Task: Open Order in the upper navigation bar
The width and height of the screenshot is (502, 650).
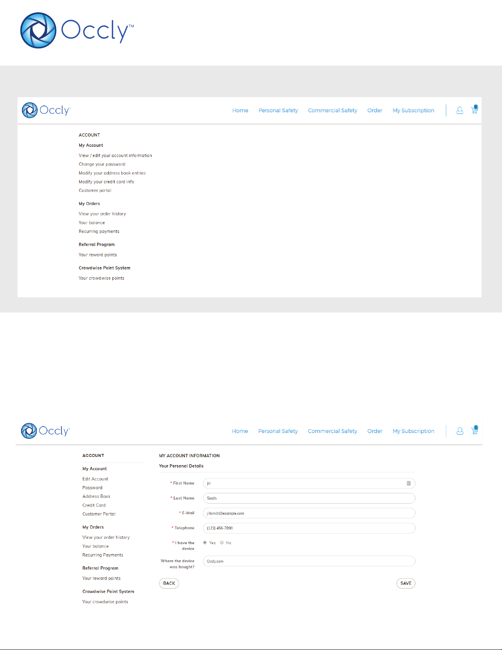Action: click(x=375, y=110)
